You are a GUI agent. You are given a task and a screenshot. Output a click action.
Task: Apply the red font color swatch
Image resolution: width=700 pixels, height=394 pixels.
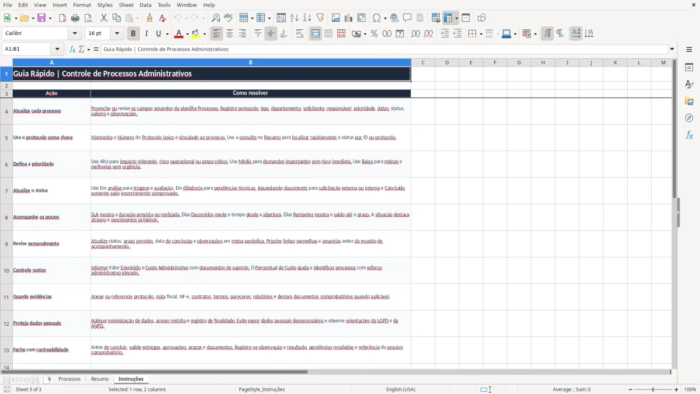(179, 34)
